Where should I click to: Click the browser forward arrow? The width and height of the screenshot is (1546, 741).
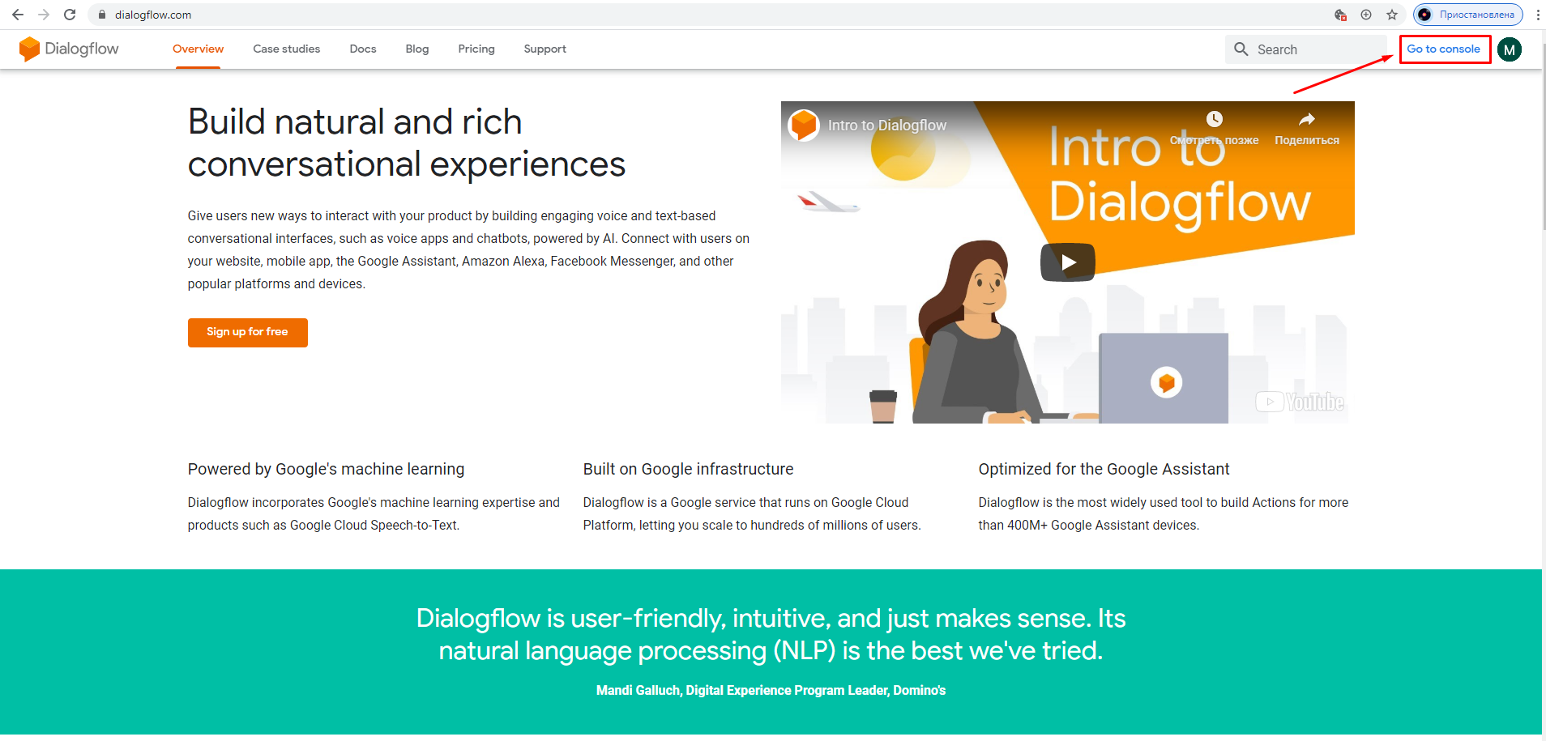click(x=44, y=15)
